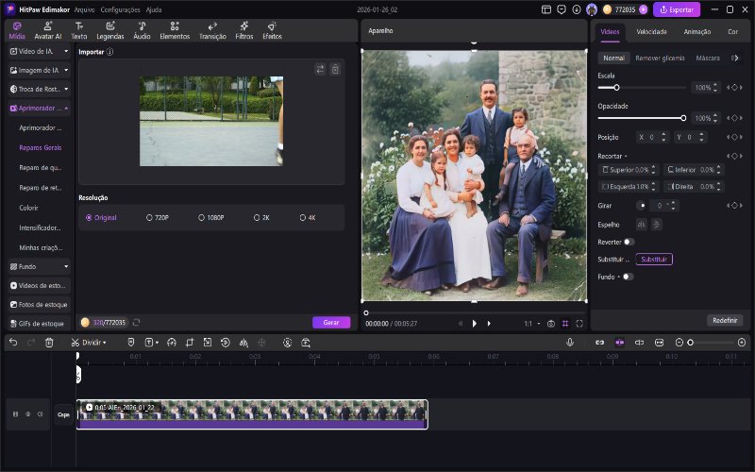Click the Efeitos toolbar icon
Image resolution: width=755 pixels, height=472 pixels.
pos(272,30)
